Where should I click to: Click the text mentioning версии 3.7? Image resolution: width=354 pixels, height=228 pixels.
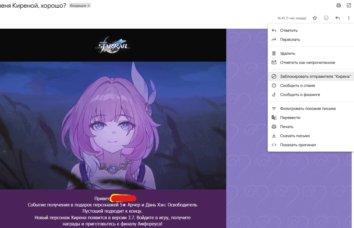point(112,217)
